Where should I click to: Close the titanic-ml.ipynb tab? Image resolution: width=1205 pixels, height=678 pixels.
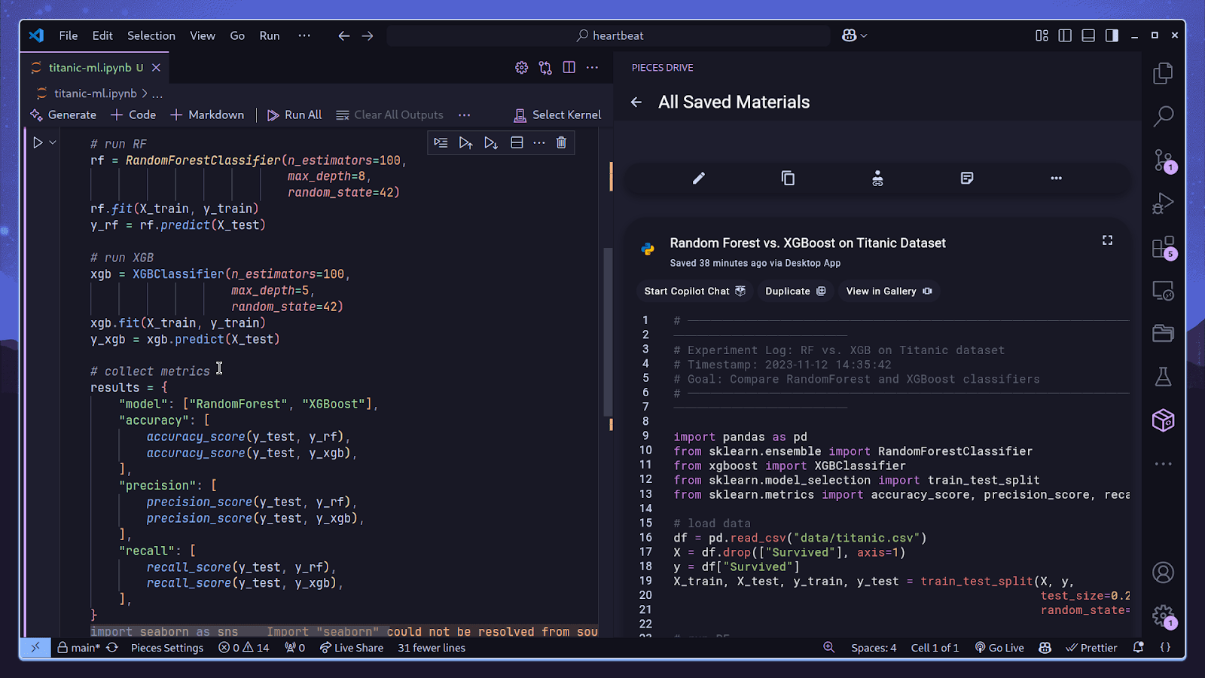[x=156, y=68]
